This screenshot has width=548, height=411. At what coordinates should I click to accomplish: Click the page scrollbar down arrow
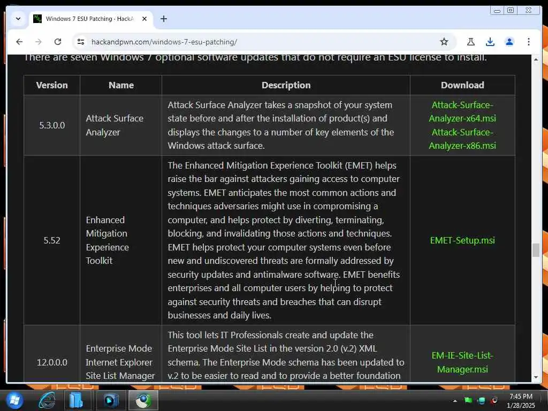click(536, 377)
